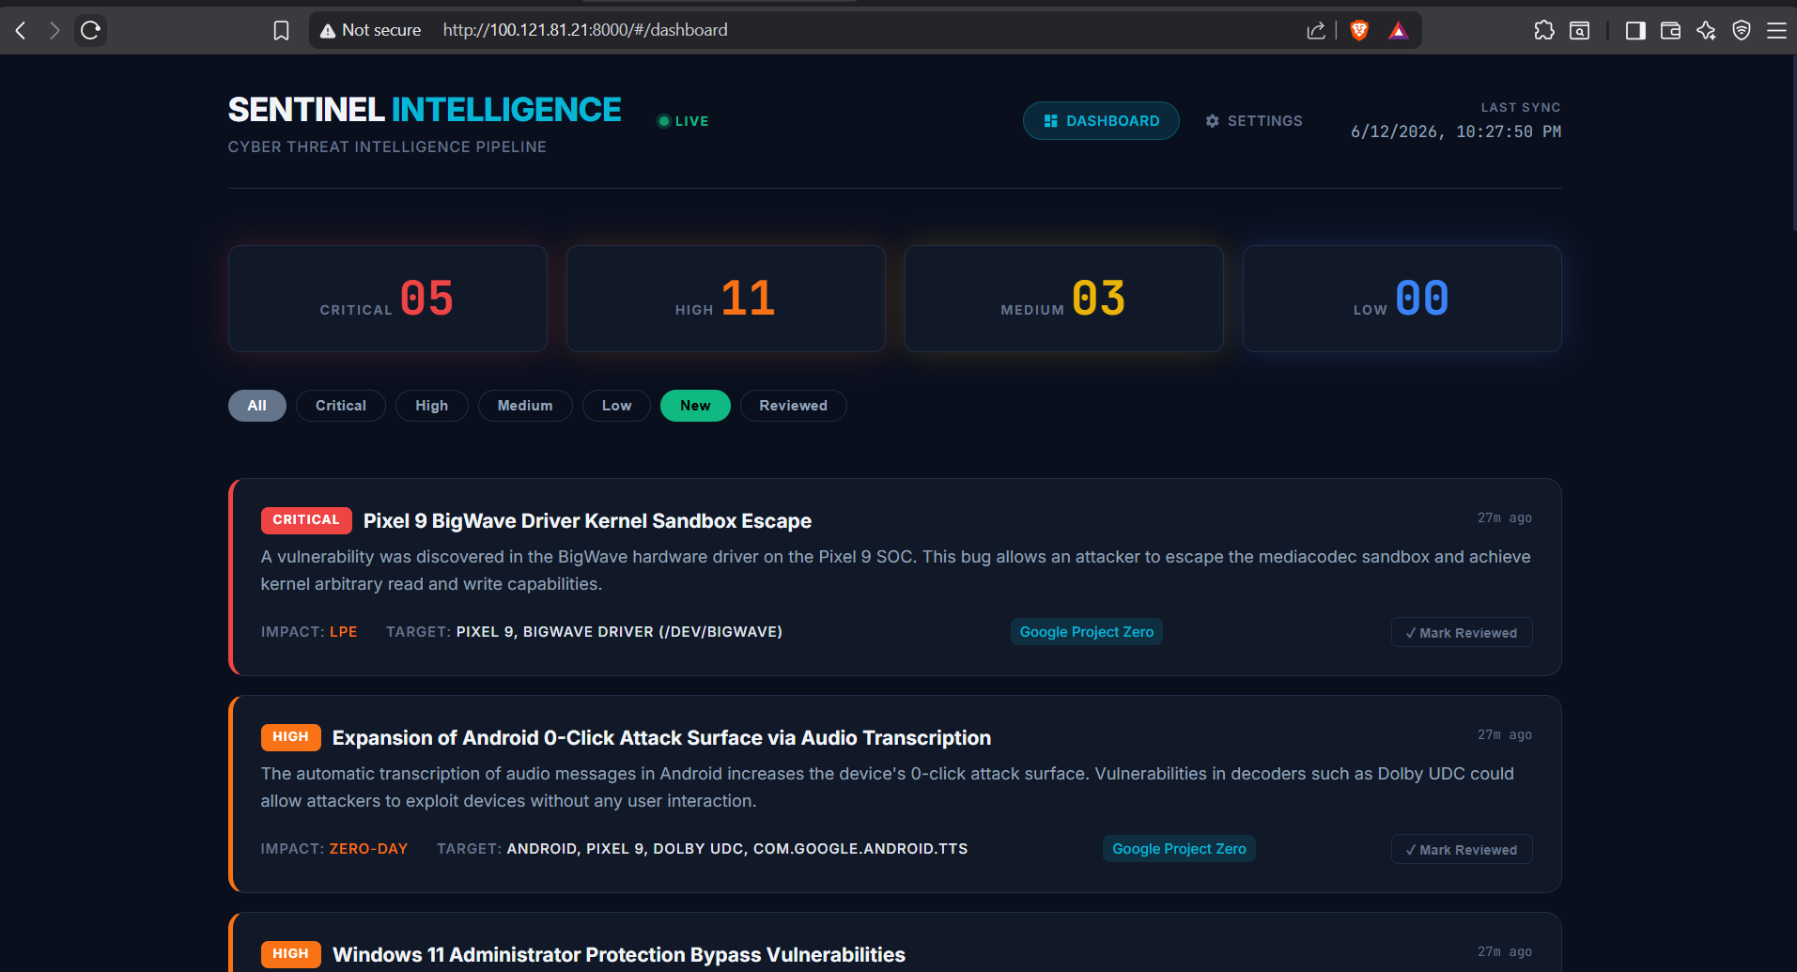Click the Sentinel Intelligence logo title
Viewport: 1797px width, 972px height.
(425, 110)
